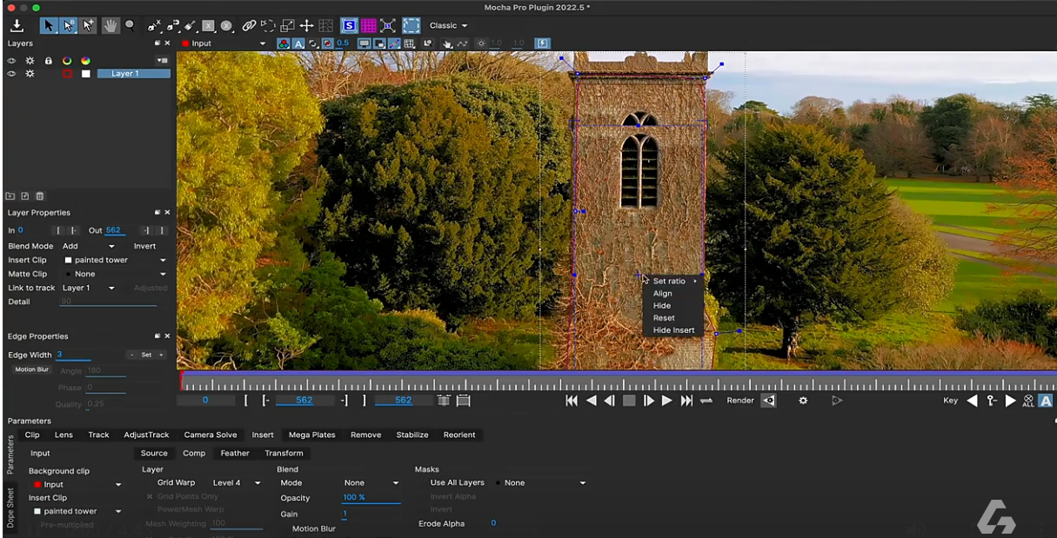Viewport: 1057px width, 538px height.
Task: Toggle RGB channels view icon
Action: click(284, 43)
